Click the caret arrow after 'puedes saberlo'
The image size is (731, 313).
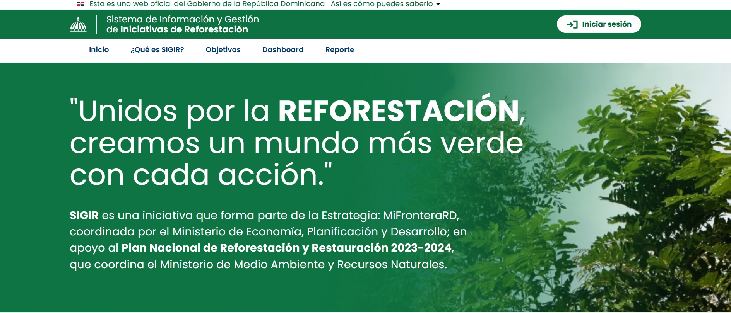438,4
